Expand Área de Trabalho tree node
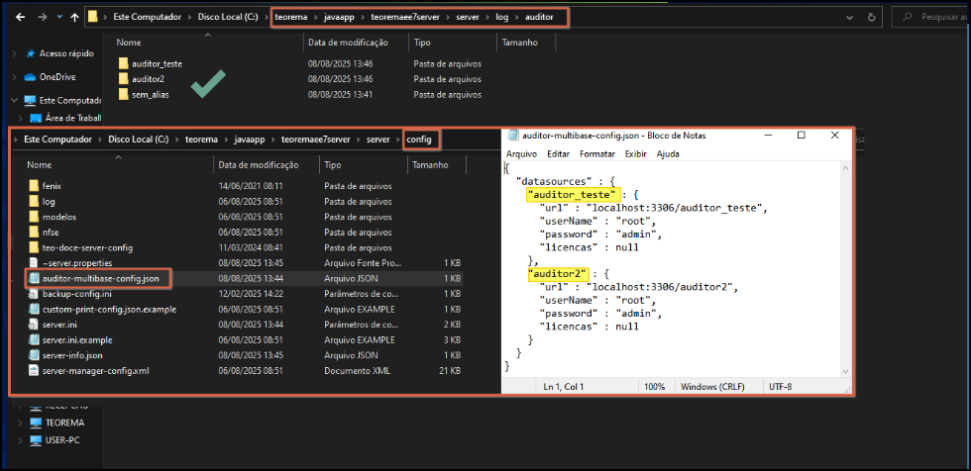Image resolution: width=971 pixels, height=471 pixels. (21, 118)
